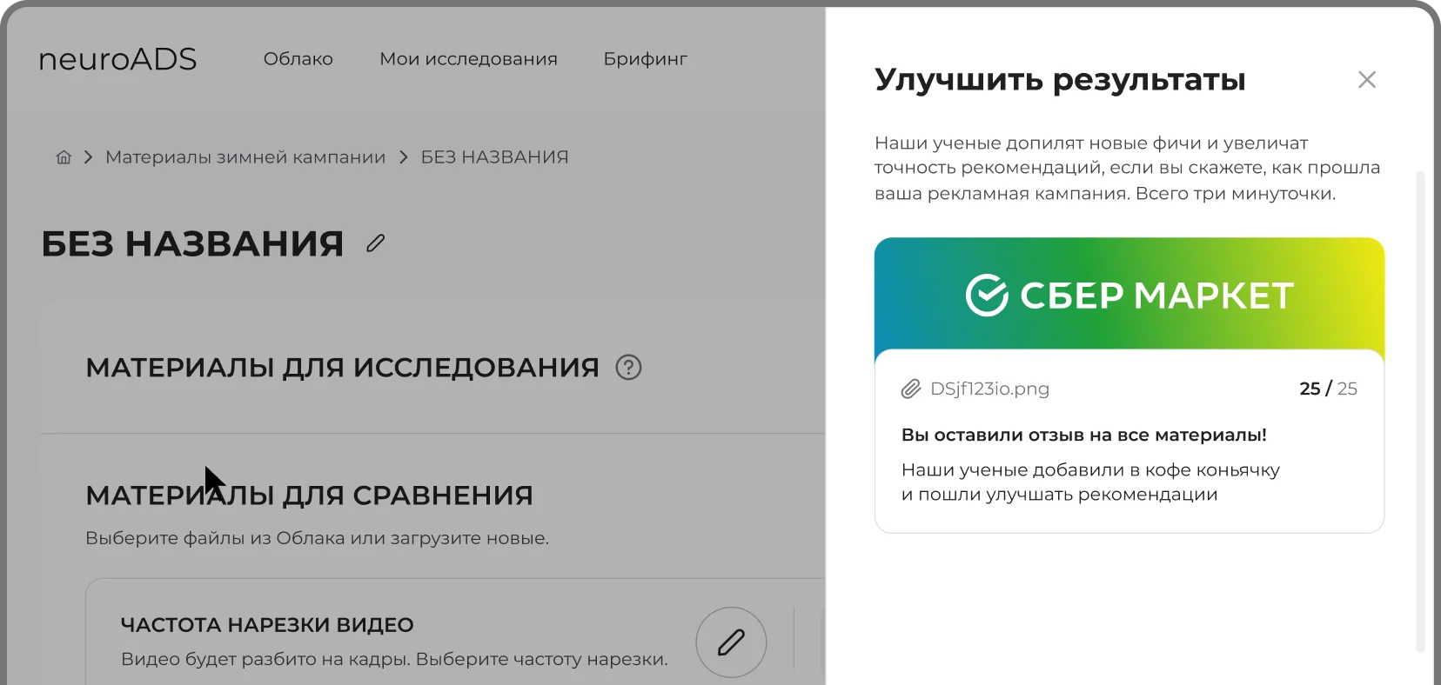Click the paperclip attachment icon
Image resolution: width=1441 pixels, height=685 pixels.
[910, 389]
